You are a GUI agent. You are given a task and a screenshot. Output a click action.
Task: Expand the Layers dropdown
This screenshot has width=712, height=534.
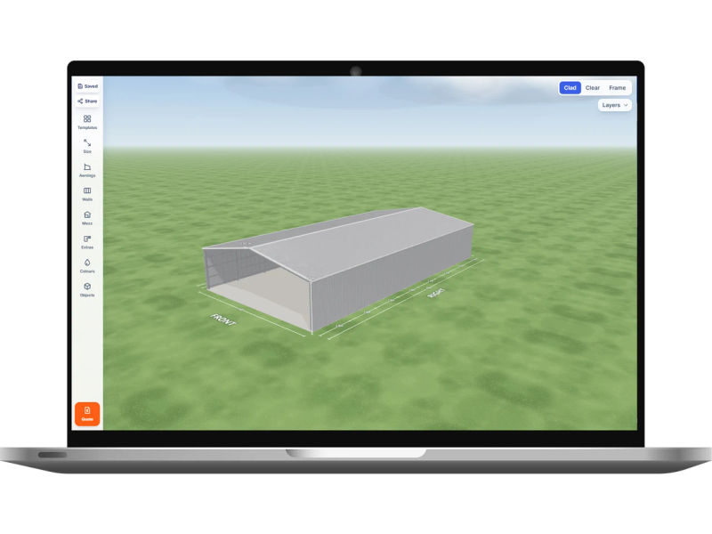[614, 105]
